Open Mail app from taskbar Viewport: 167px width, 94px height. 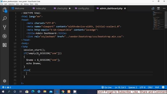tap(51, 92)
